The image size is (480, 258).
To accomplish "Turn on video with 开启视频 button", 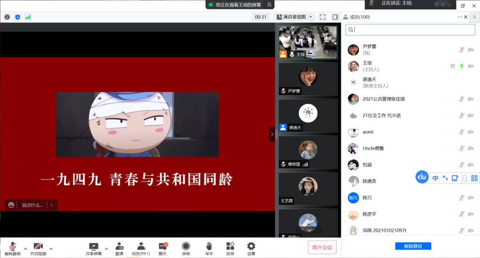I will click(x=38, y=247).
